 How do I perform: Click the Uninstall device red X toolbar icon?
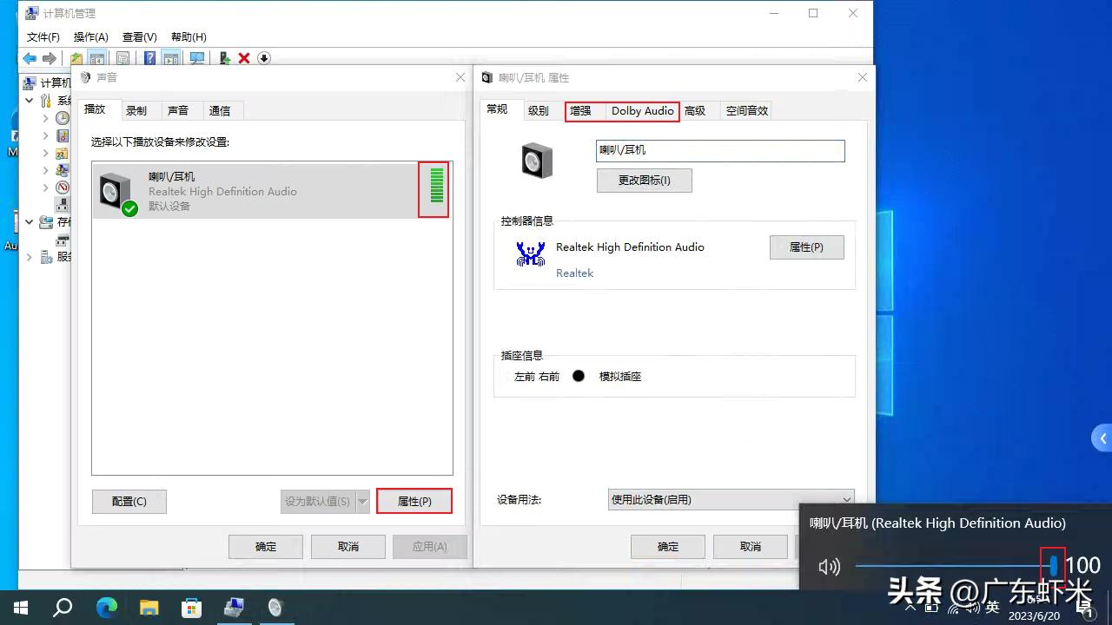tap(242, 58)
